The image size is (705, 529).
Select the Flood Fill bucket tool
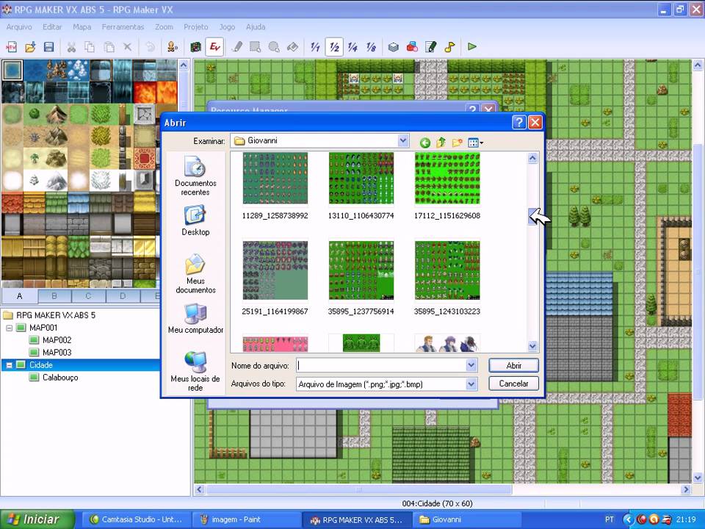click(x=293, y=47)
